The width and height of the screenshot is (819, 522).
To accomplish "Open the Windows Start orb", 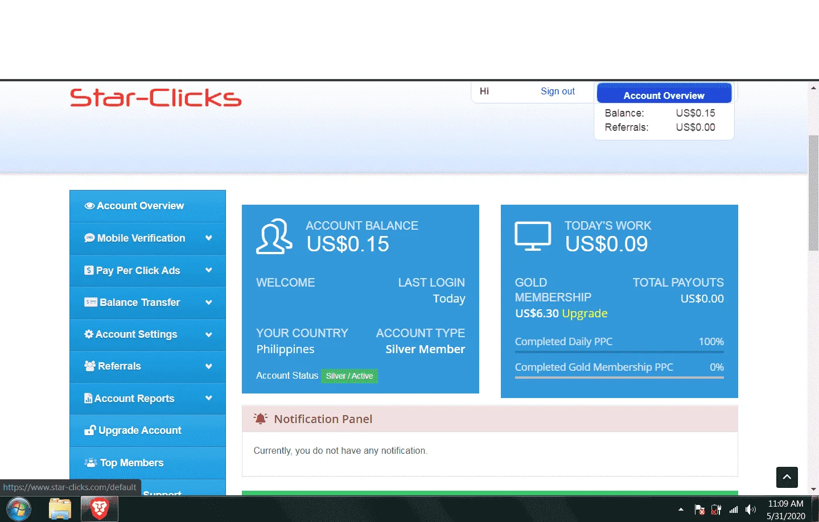I will pyautogui.click(x=19, y=509).
